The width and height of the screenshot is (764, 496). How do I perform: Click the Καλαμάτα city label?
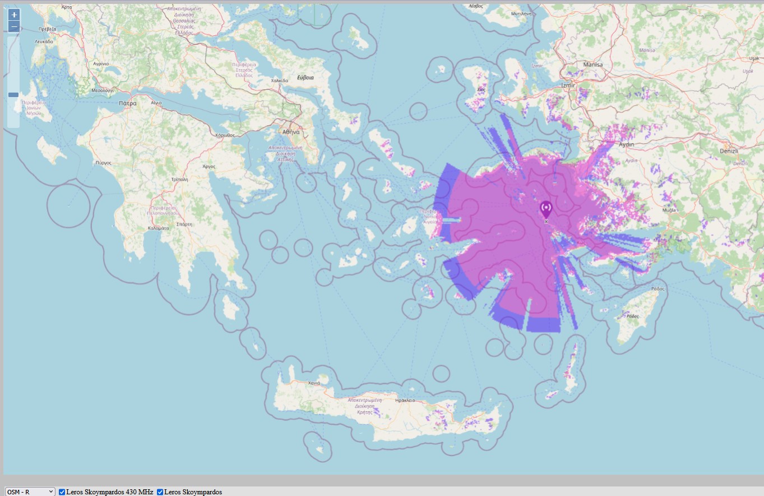pos(158,228)
